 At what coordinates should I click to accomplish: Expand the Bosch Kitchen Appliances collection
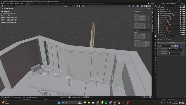[x=157, y=13]
